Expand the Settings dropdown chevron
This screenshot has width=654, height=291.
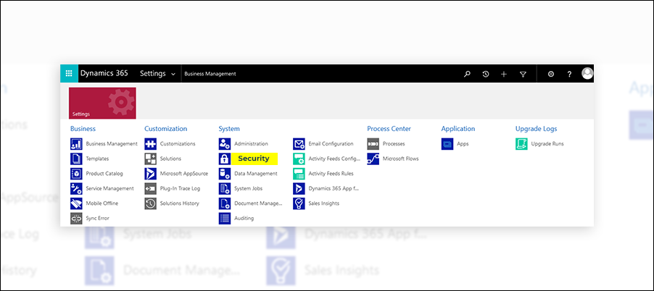[x=173, y=75]
